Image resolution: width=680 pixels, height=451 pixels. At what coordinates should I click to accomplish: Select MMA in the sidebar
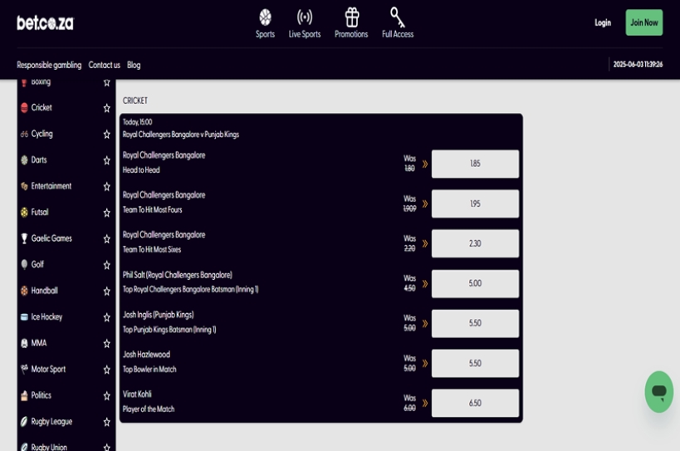pyautogui.click(x=39, y=343)
